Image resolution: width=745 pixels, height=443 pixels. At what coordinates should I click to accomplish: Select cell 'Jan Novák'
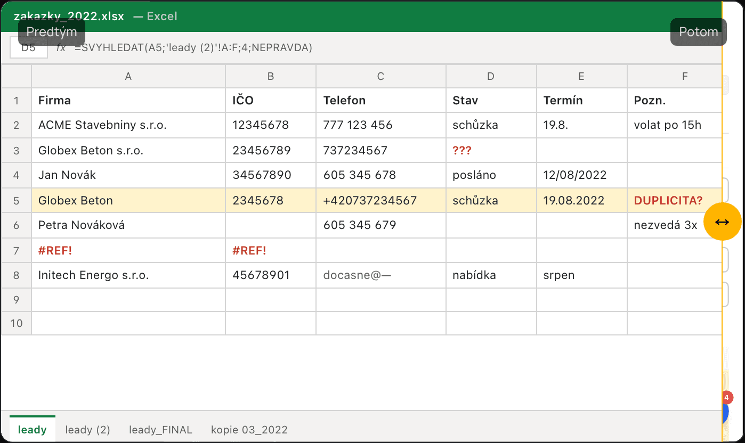coord(128,175)
